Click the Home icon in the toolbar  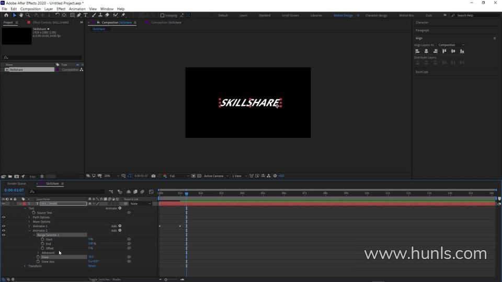coord(6,15)
